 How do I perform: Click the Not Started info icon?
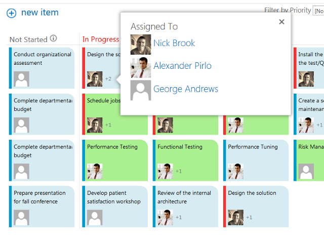[54, 38]
